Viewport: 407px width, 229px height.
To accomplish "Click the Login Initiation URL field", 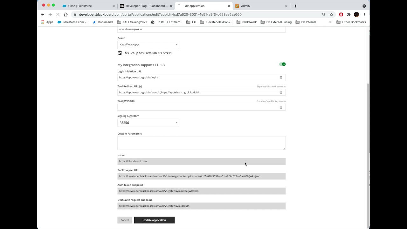I will pos(202,77).
